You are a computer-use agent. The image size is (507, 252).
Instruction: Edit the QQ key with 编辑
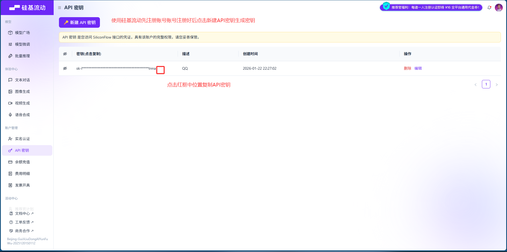(x=418, y=68)
